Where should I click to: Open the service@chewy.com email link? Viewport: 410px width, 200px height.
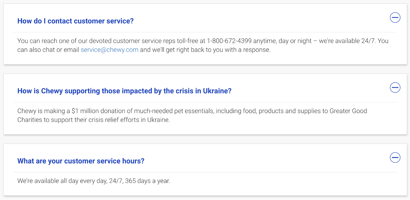coord(109,50)
